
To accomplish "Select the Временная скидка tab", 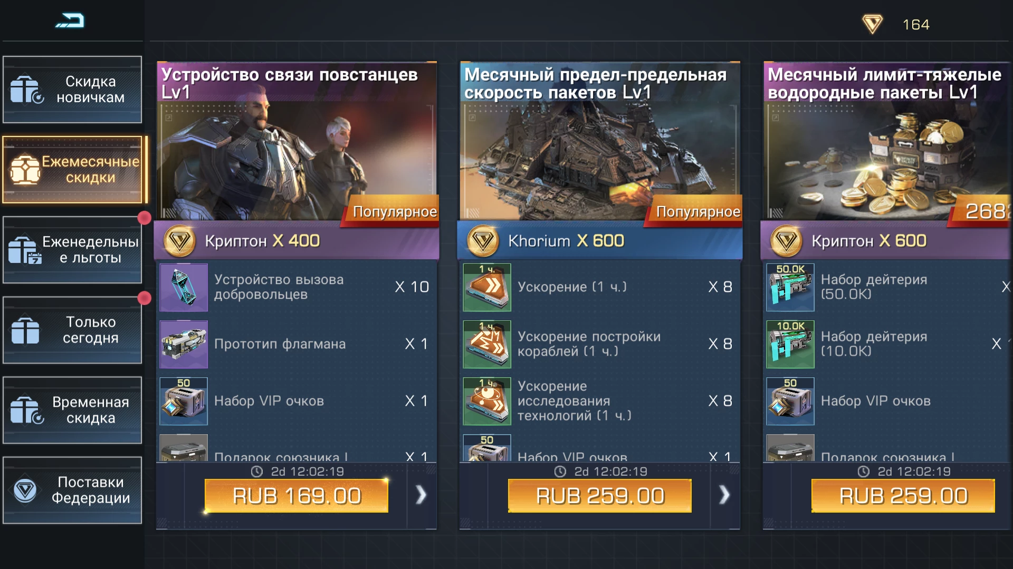I will point(72,410).
